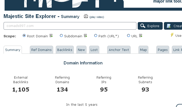Click the bucket icon beside URL
The width and height of the screenshot is (182, 107).
[x=141, y=35]
